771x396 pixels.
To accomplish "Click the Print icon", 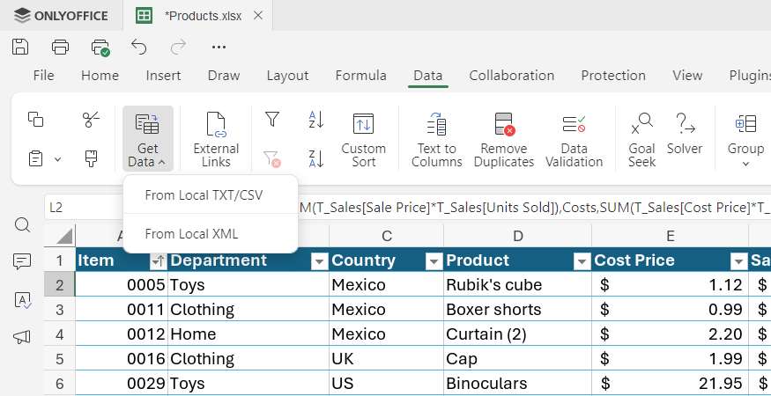I will 60,47.
